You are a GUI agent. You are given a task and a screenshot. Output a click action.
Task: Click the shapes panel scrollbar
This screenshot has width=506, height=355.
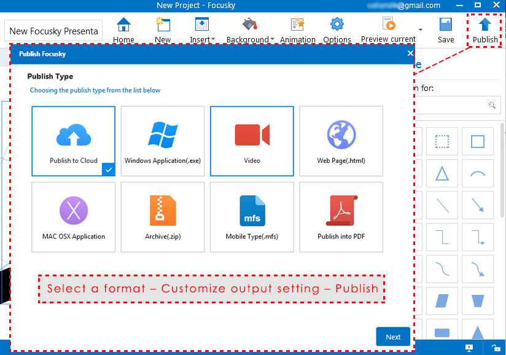(503, 170)
